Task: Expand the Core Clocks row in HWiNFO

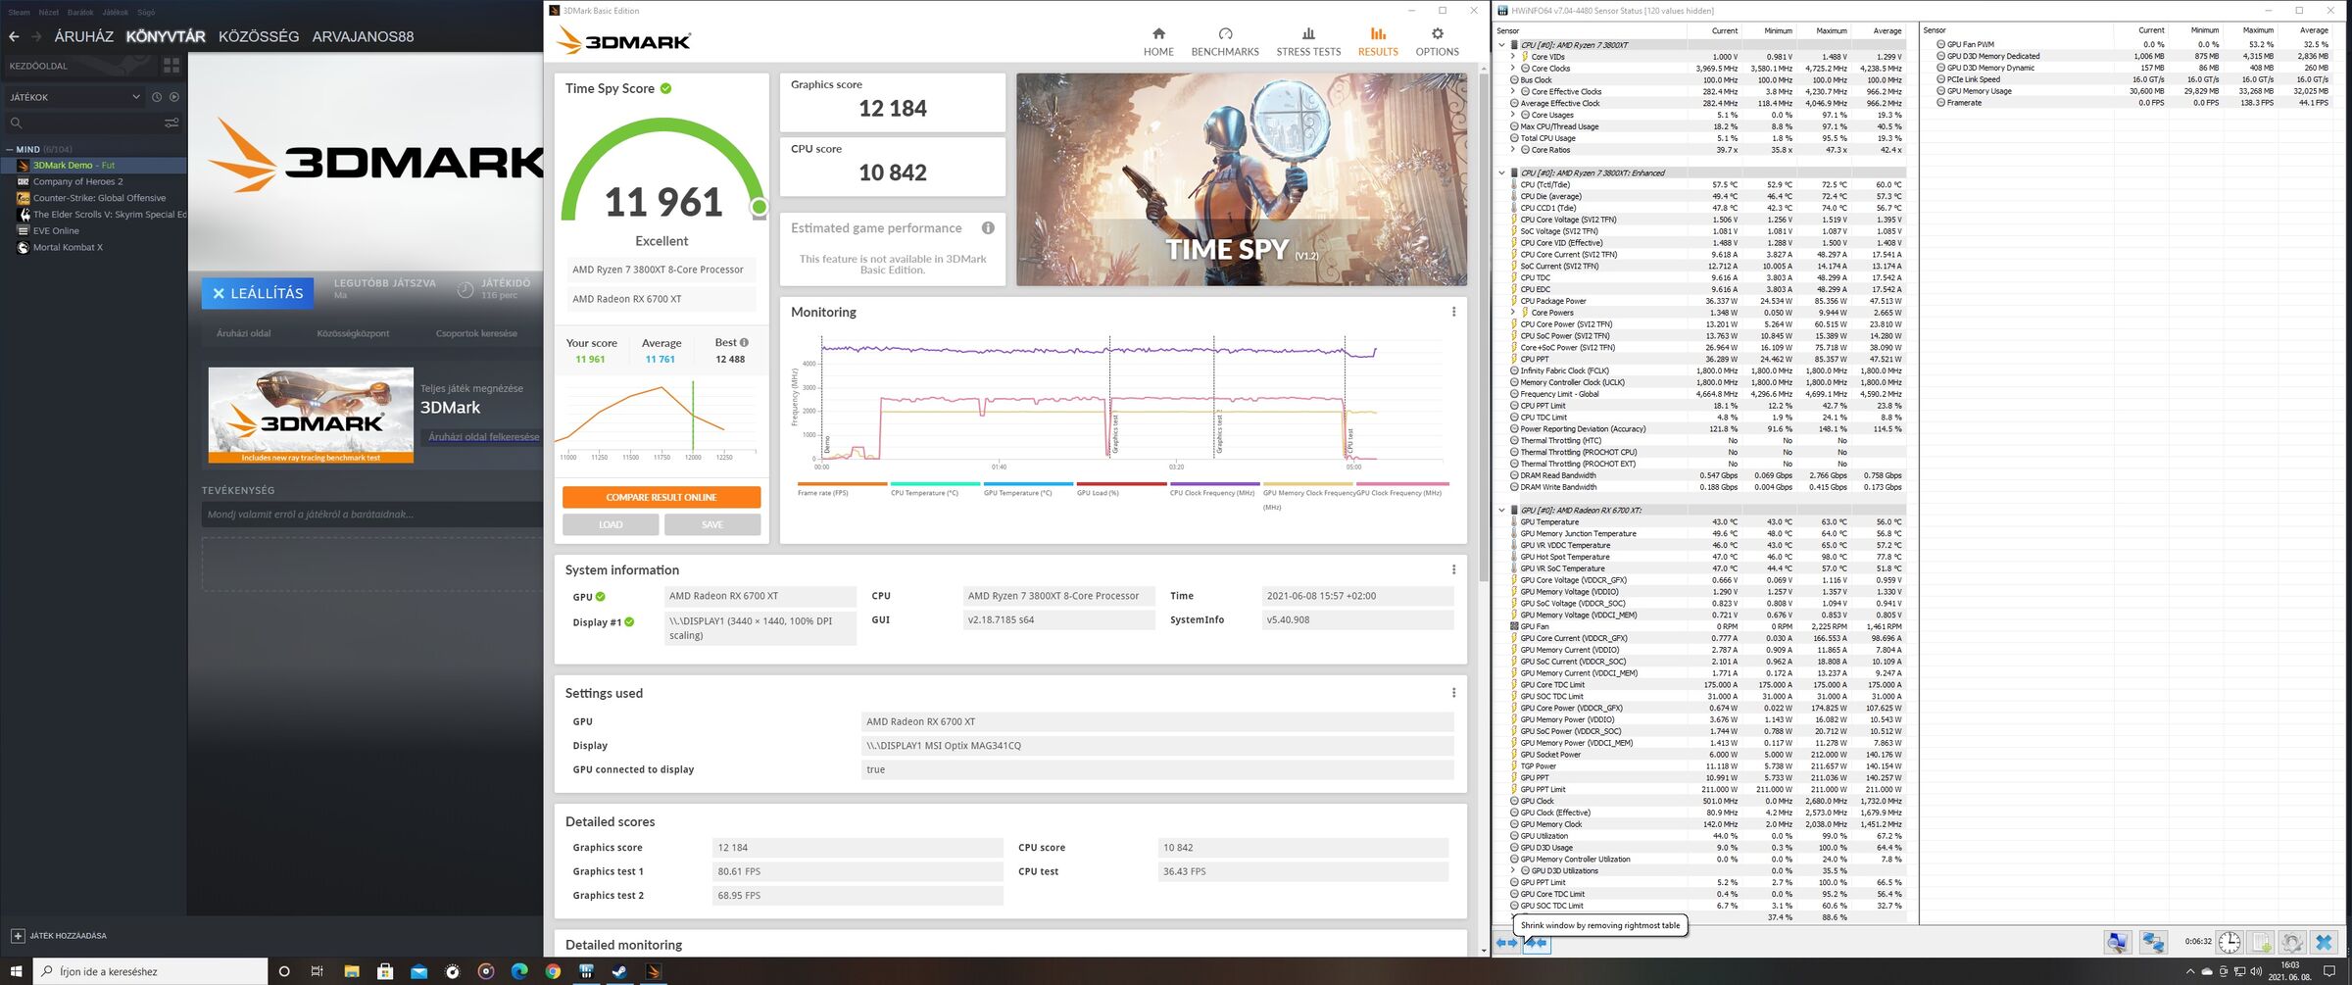Action: click(x=1512, y=69)
